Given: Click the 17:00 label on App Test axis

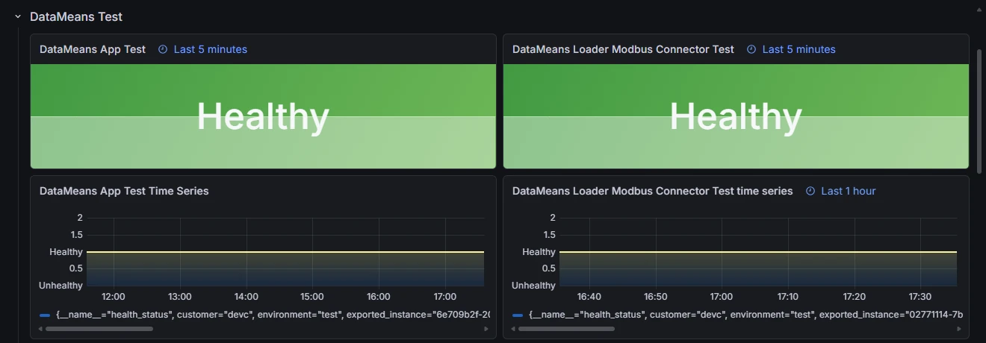Looking at the screenshot, I should click(x=445, y=297).
